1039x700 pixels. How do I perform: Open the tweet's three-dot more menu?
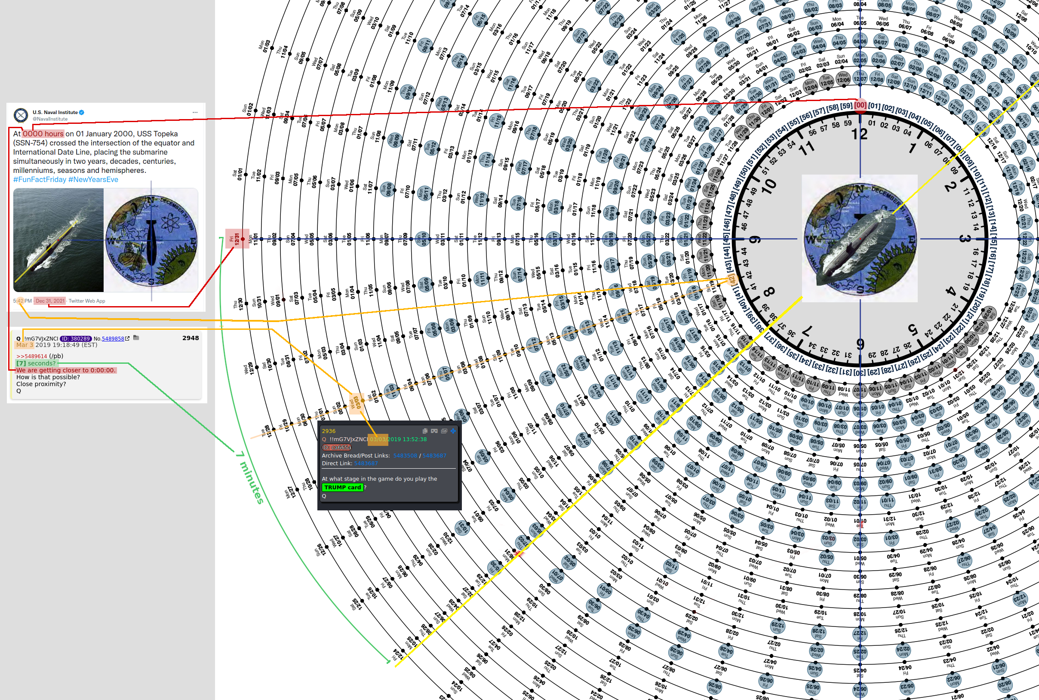pos(195,113)
